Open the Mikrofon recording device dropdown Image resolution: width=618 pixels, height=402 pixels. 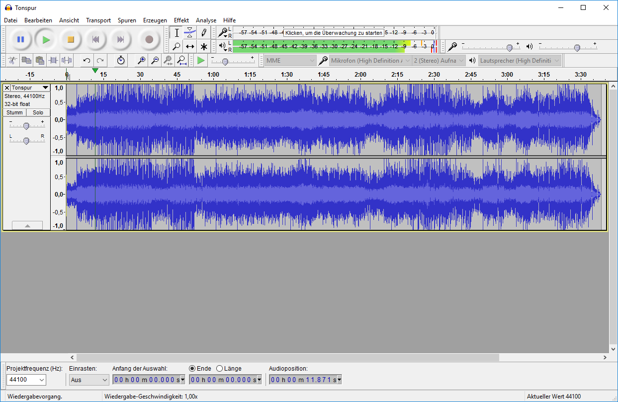pos(370,60)
